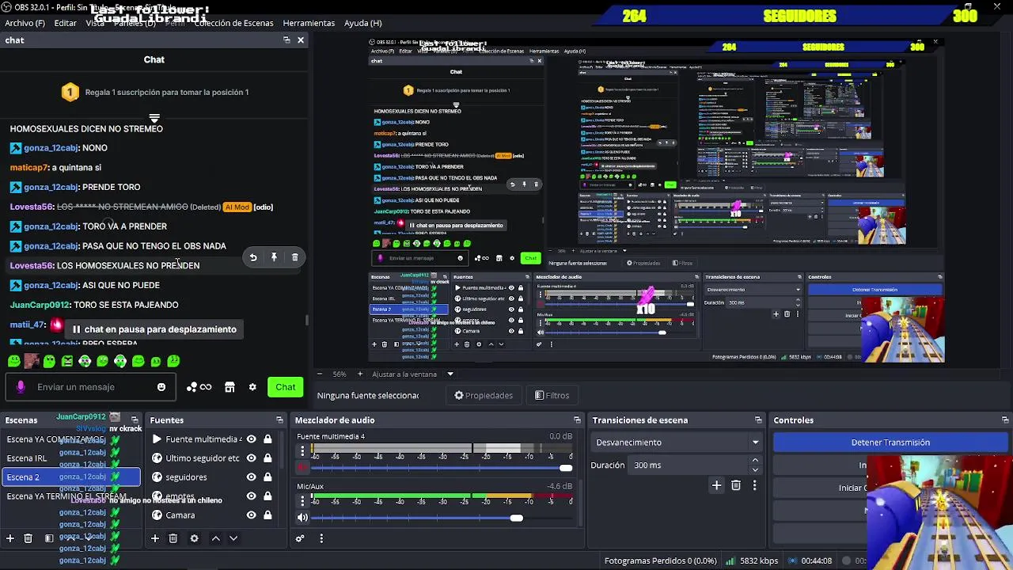Undock the Fuentes panel

(279, 420)
